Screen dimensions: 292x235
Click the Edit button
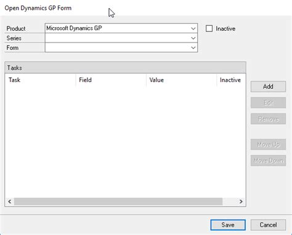(268, 102)
